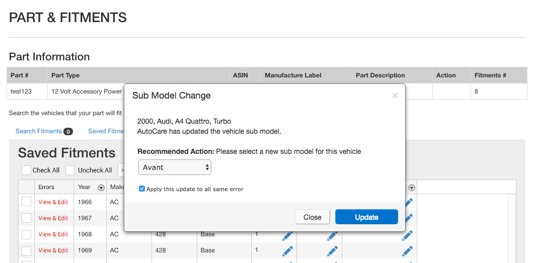
Task: Open the Avant sub model dropdown
Action: point(175,167)
